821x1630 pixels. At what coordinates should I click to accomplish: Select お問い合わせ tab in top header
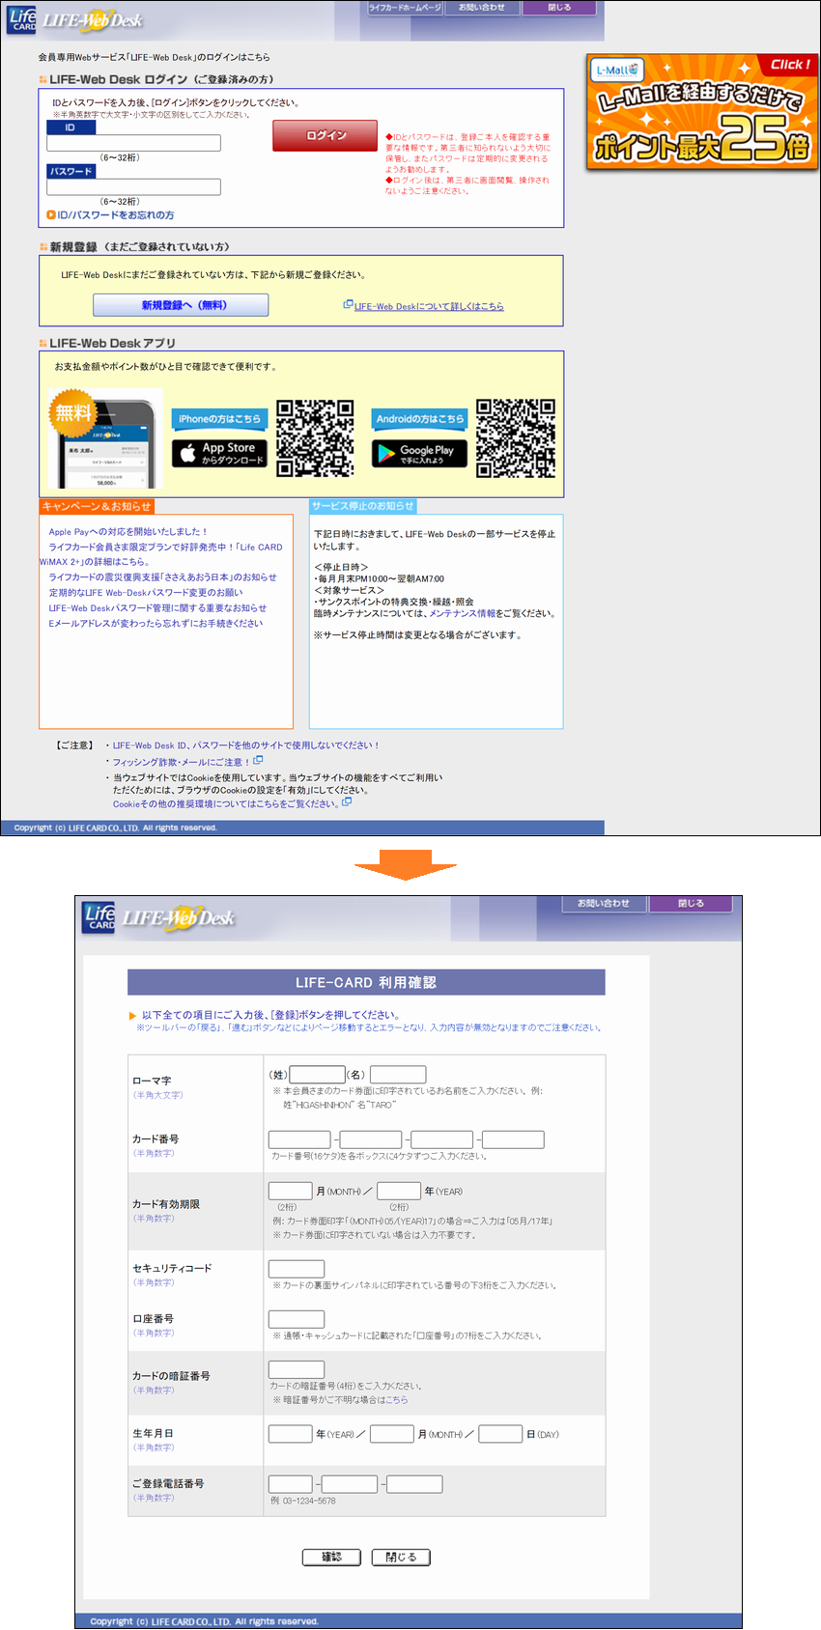482,8
